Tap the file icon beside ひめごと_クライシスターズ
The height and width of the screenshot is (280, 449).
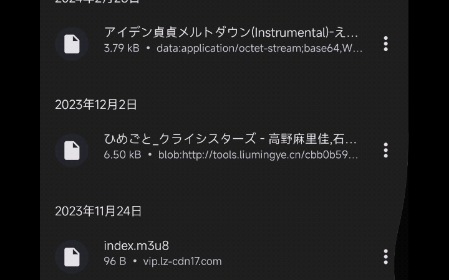click(72, 150)
